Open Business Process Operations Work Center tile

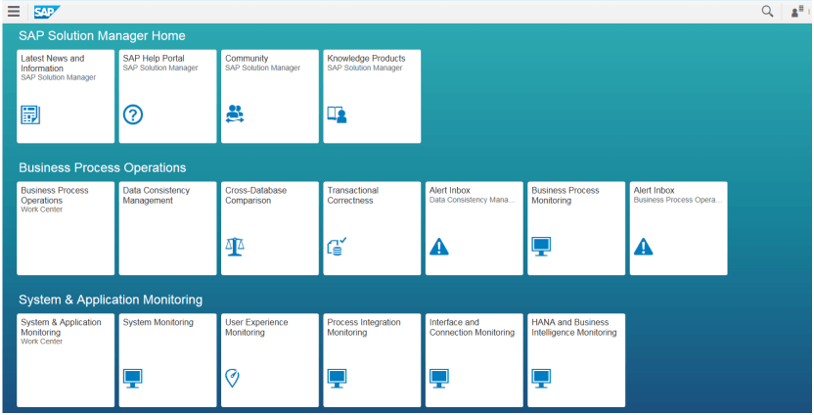coord(66,228)
